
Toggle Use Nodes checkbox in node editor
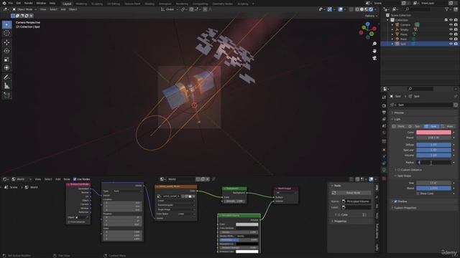click(75, 179)
